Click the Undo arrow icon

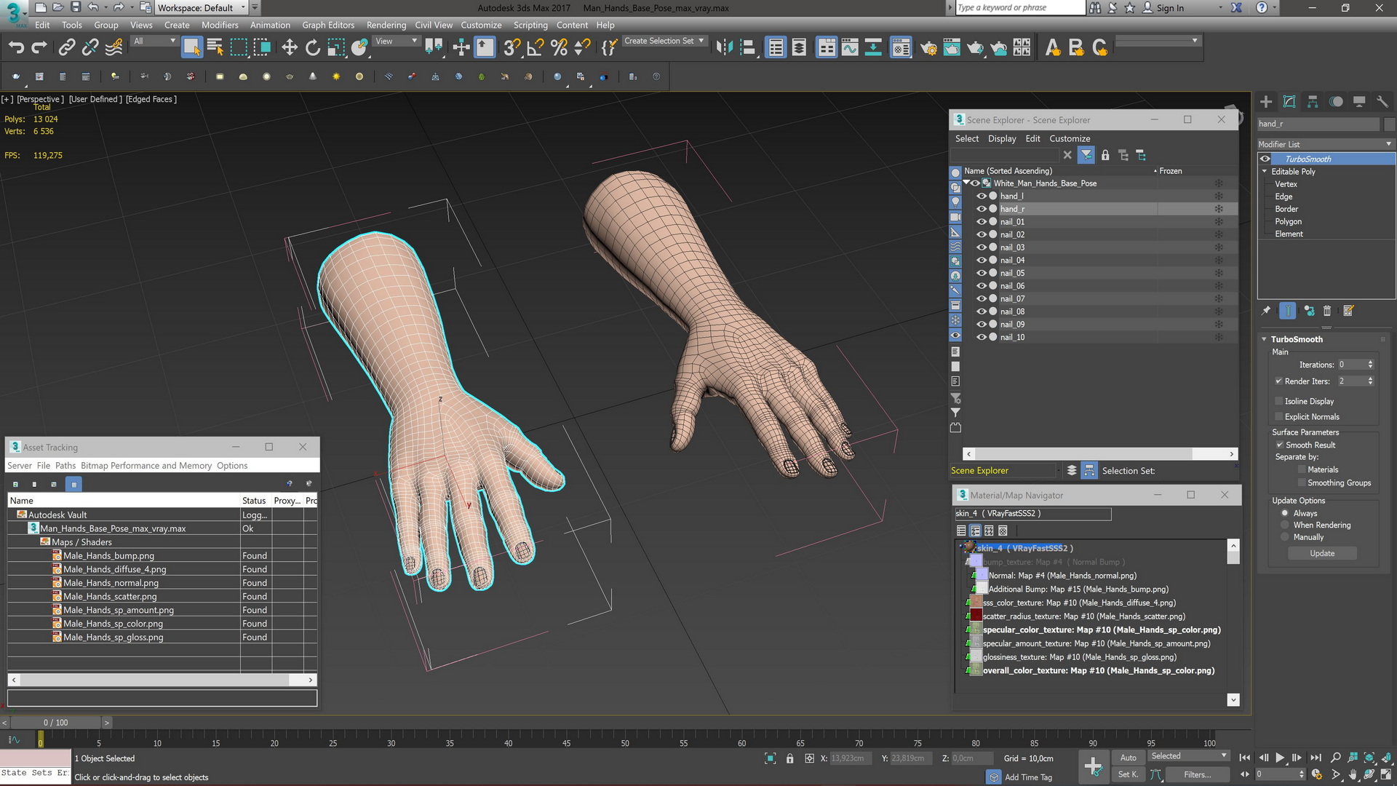click(16, 48)
